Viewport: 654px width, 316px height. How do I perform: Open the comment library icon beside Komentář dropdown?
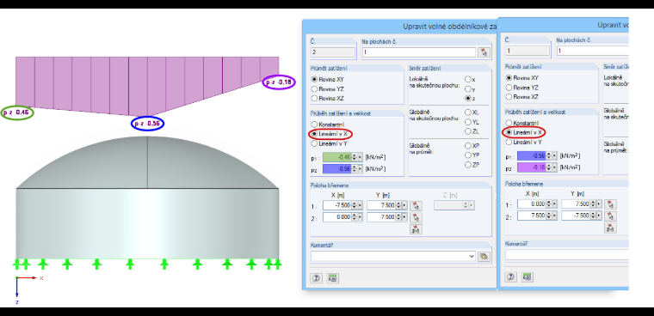click(484, 257)
